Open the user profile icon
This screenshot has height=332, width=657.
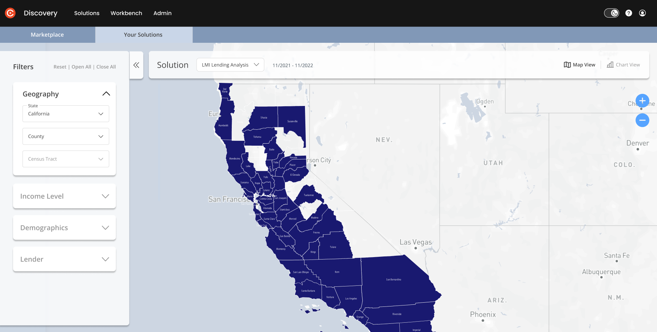click(x=642, y=13)
